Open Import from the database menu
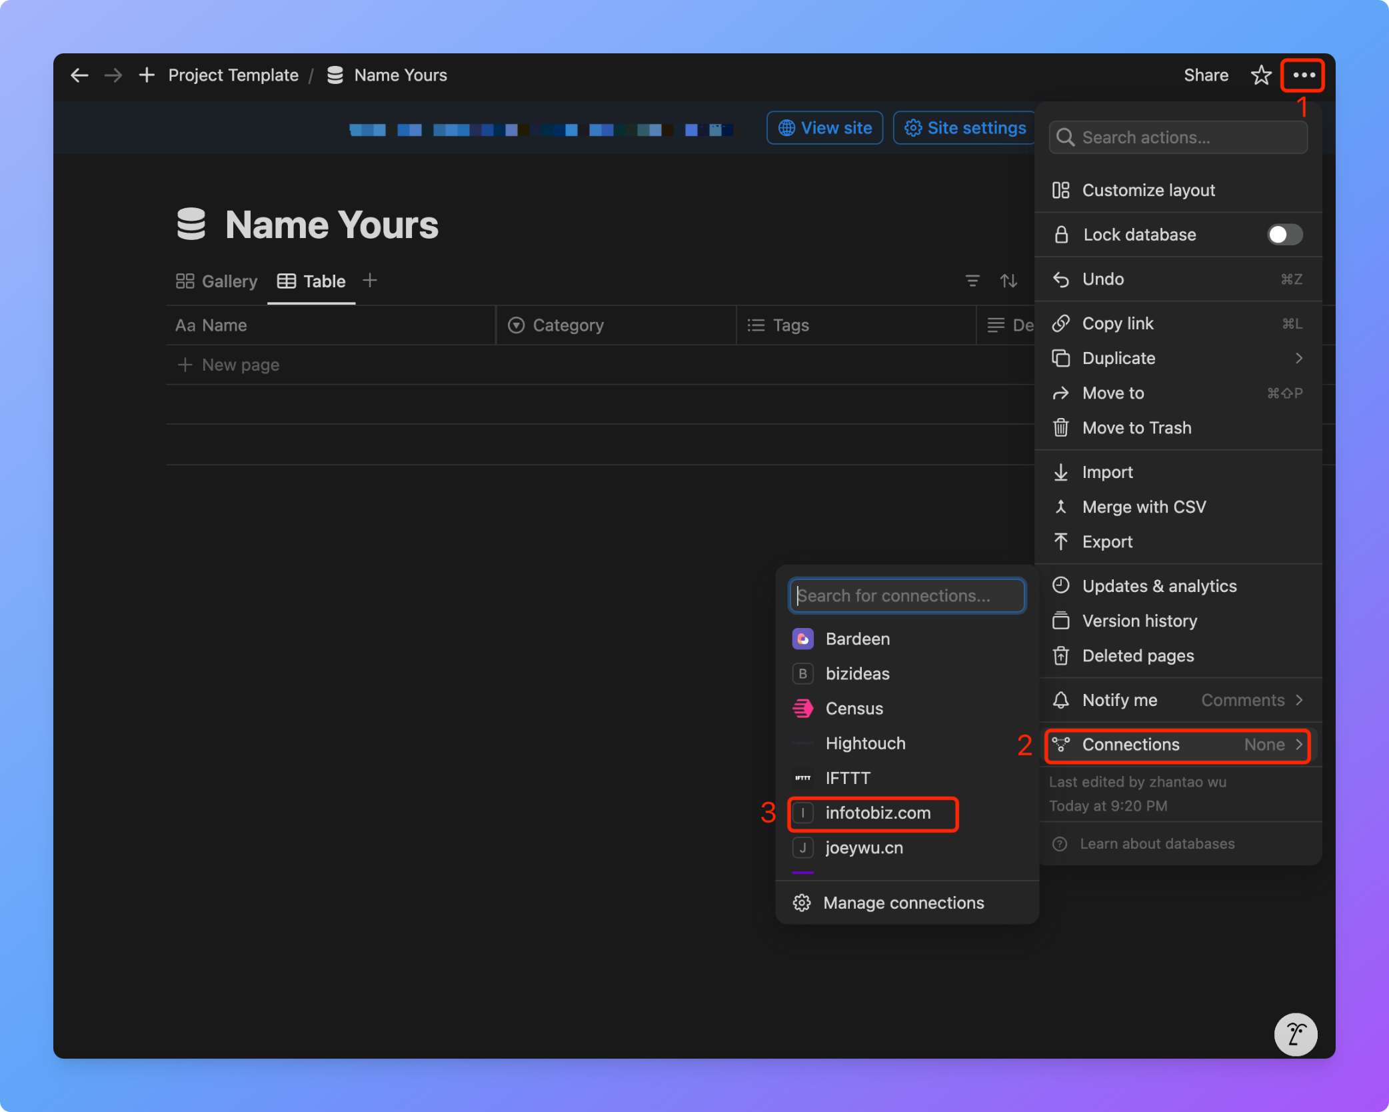Screen dimensions: 1389x1112 1106,472
